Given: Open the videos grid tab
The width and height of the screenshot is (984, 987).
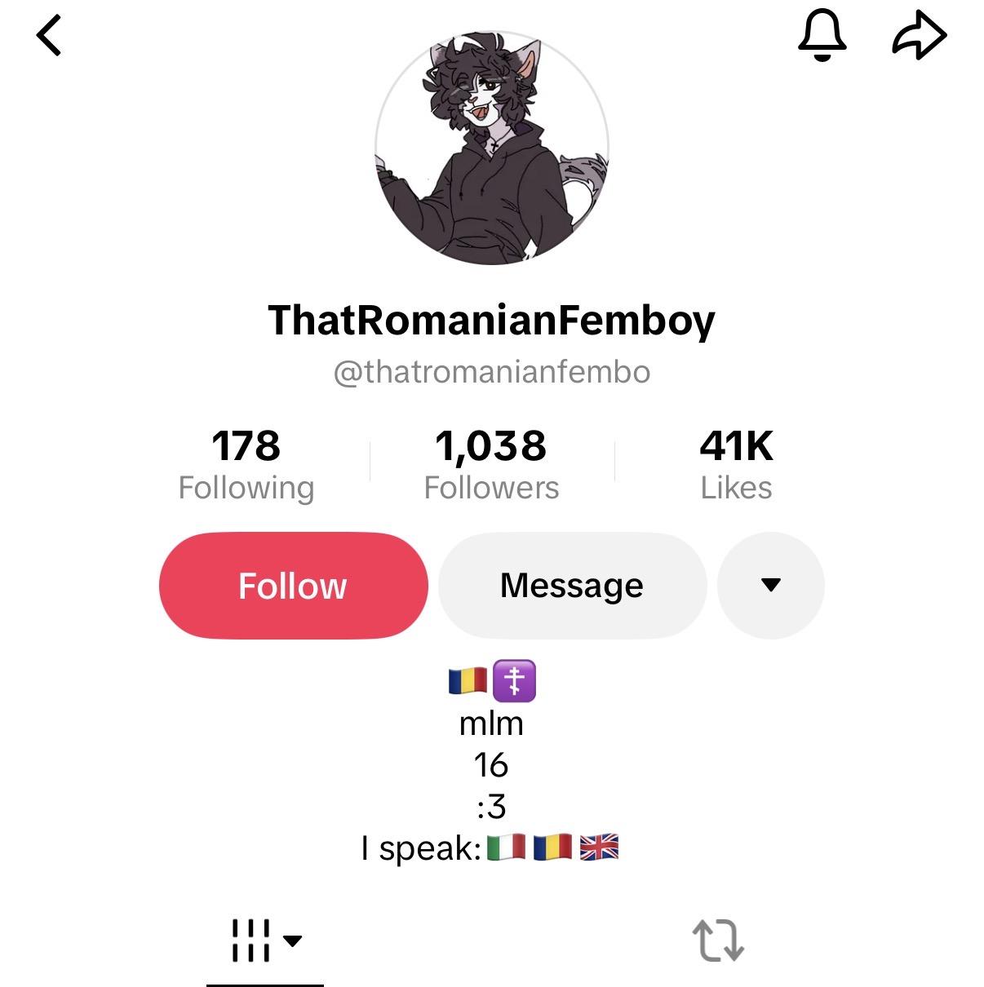Looking at the screenshot, I should click(250, 941).
